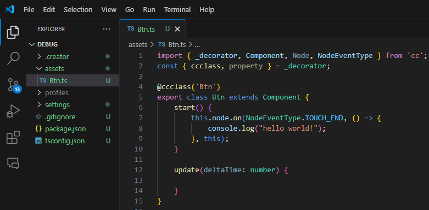Click the U badge in Btn.ts tab
This screenshot has height=210, width=429.
coord(168,29)
